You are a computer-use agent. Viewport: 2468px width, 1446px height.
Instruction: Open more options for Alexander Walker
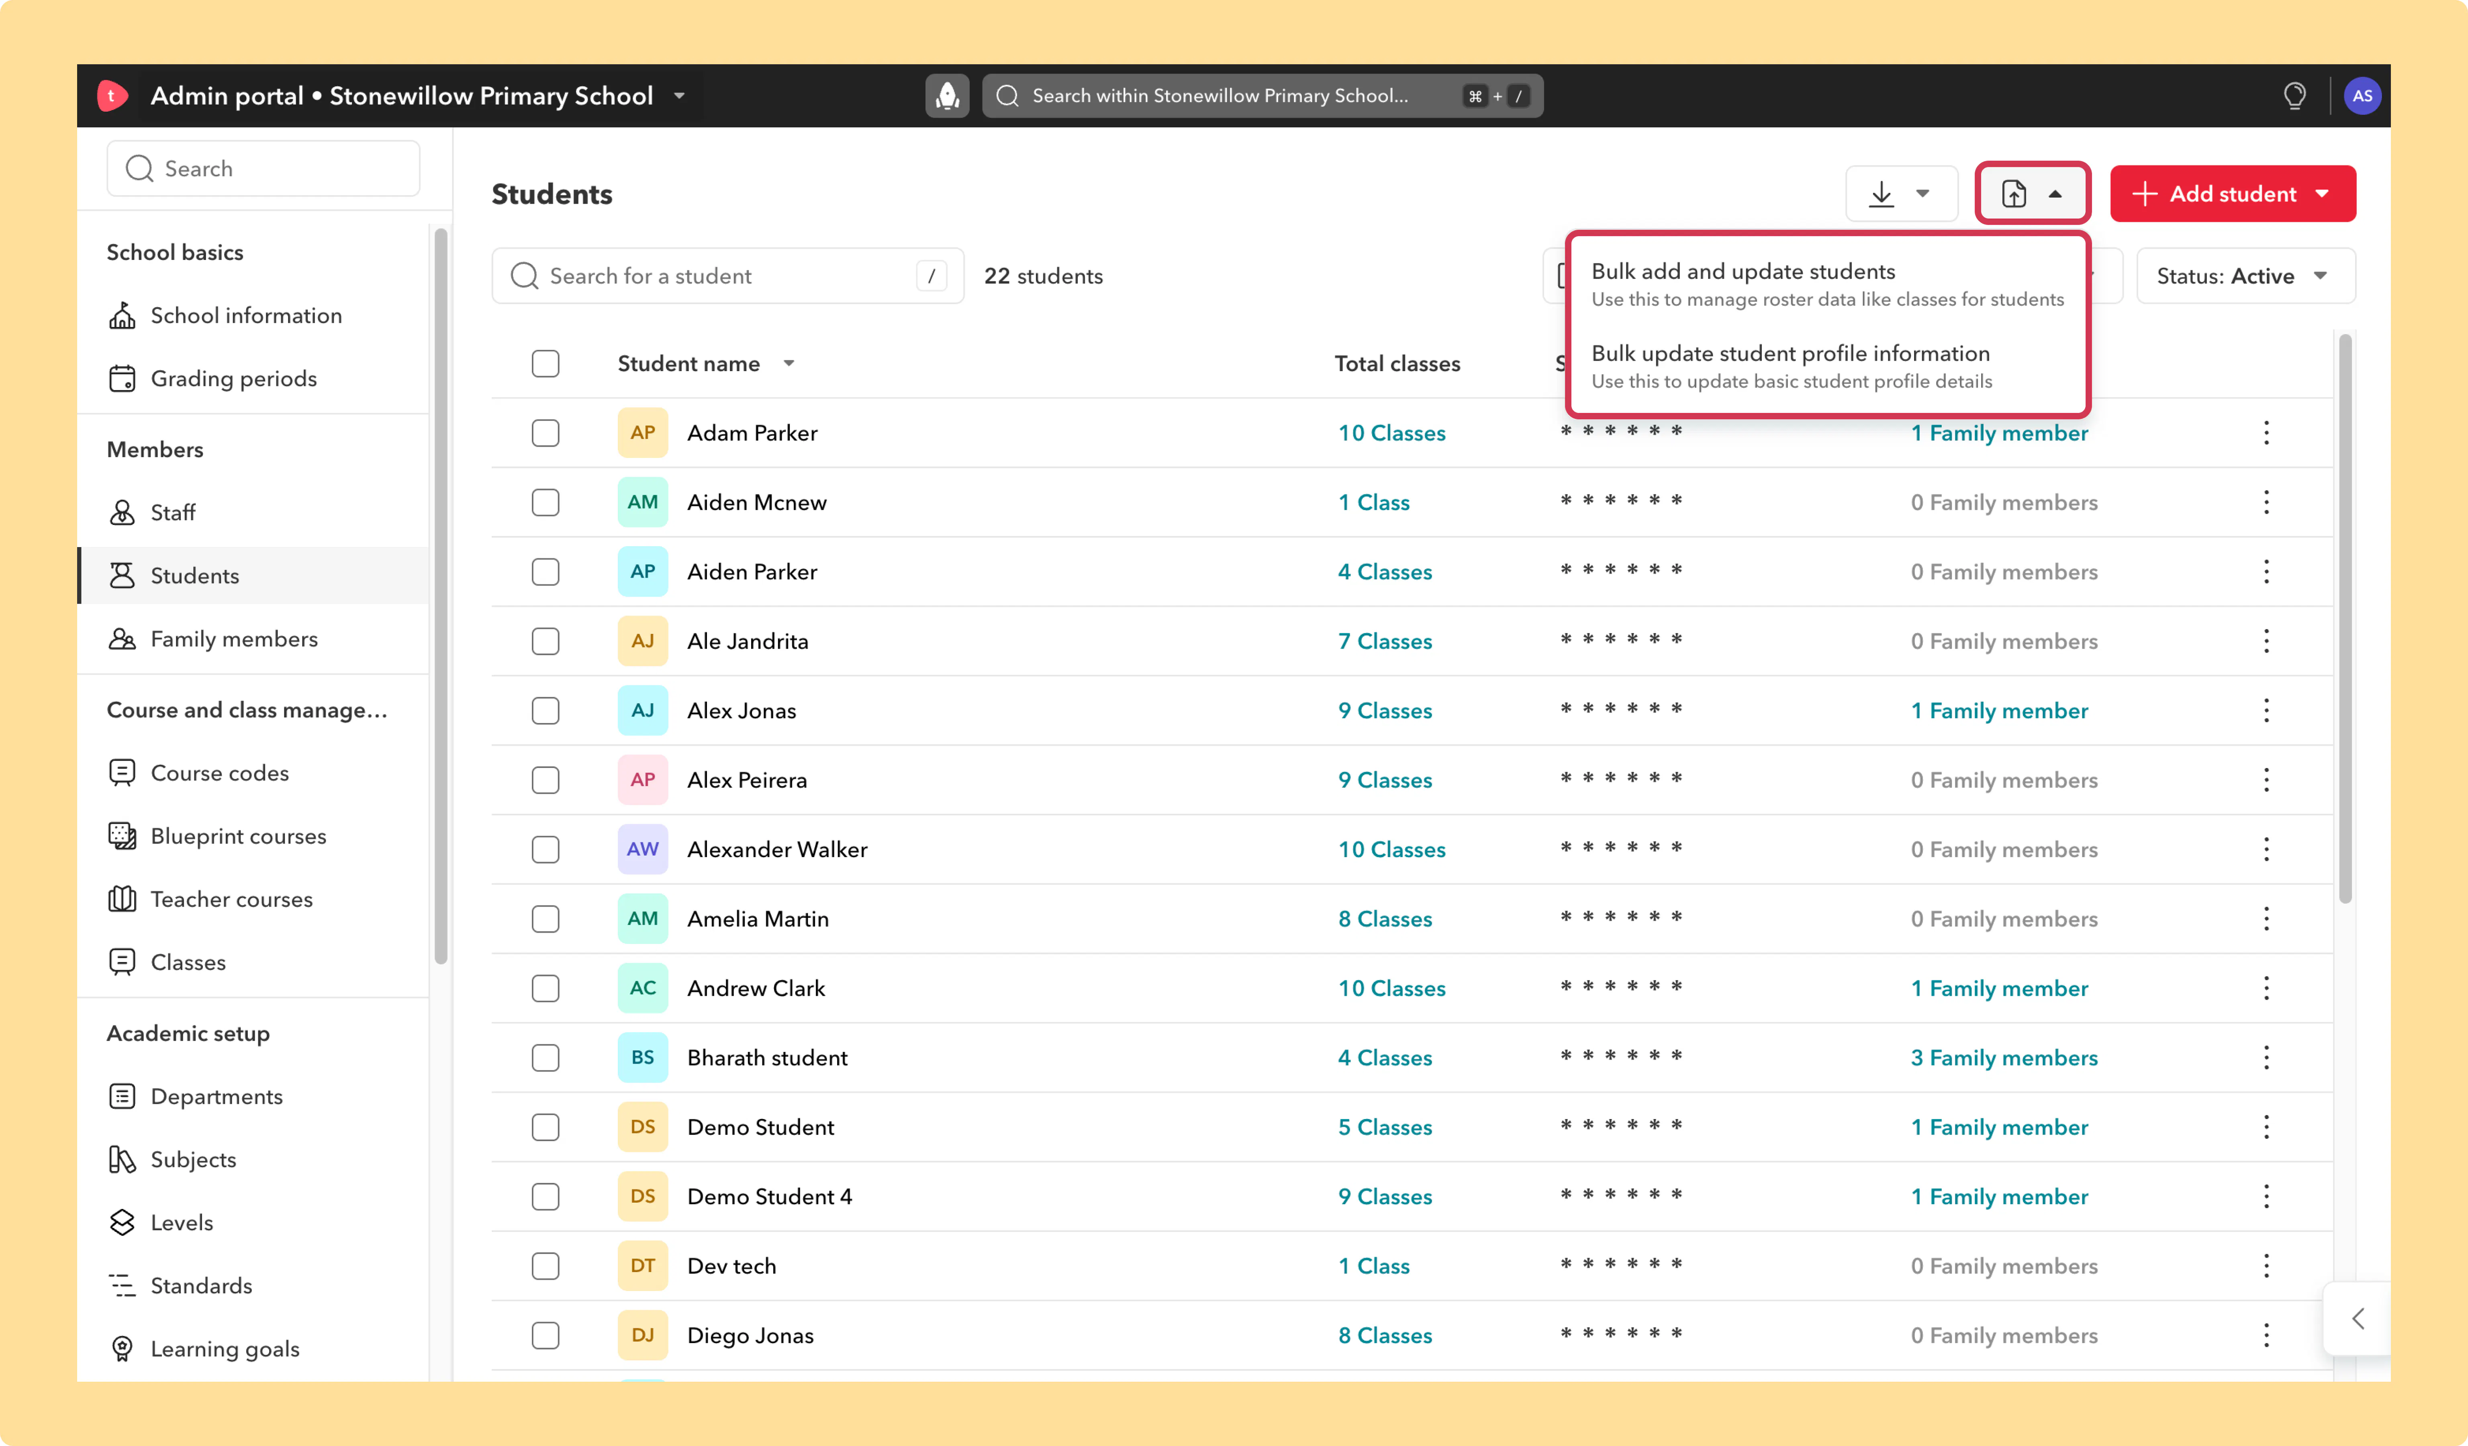pos(2266,850)
